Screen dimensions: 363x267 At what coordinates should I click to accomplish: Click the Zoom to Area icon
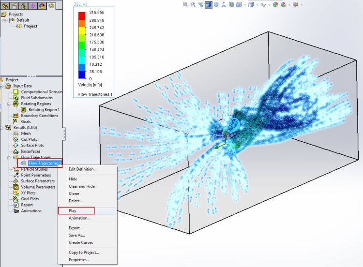[193, 5]
